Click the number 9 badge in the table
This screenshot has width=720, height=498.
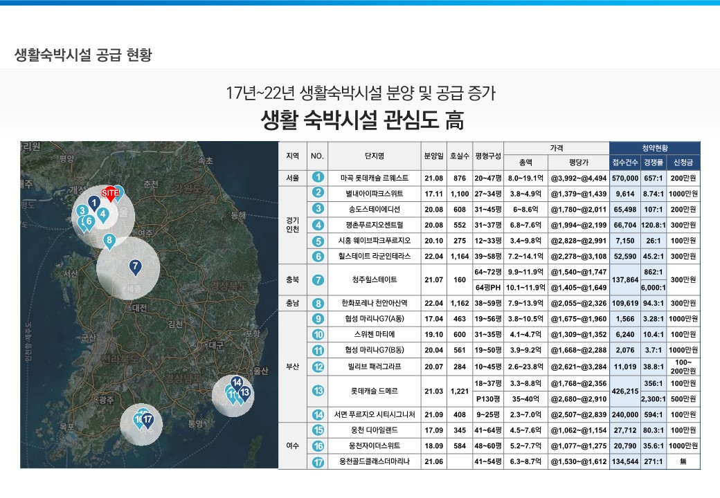318,319
